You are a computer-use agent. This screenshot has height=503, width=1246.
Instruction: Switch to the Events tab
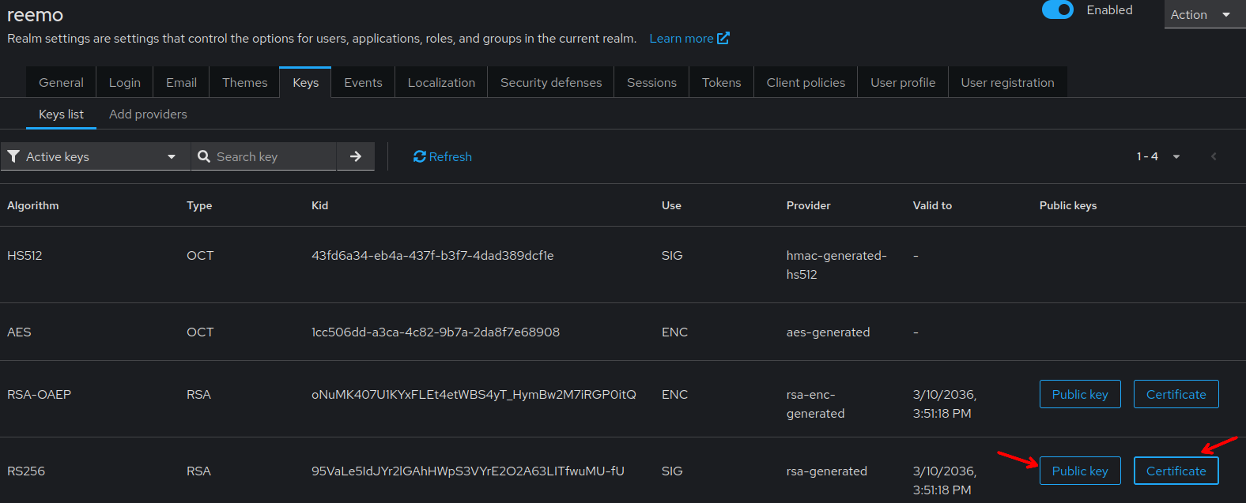click(x=363, y=82)
